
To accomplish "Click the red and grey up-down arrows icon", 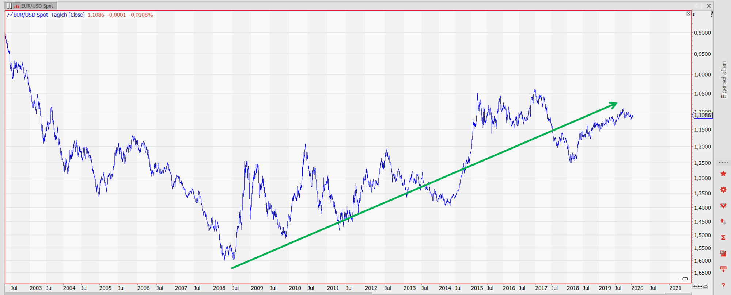I will click(x=723, y=221).
